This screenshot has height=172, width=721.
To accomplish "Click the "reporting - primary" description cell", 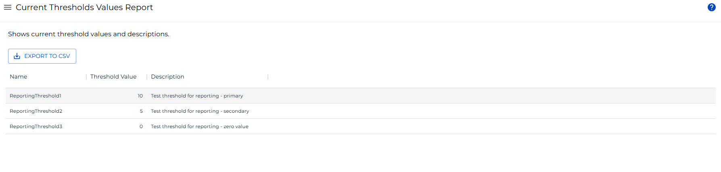I will pos(197,96).
